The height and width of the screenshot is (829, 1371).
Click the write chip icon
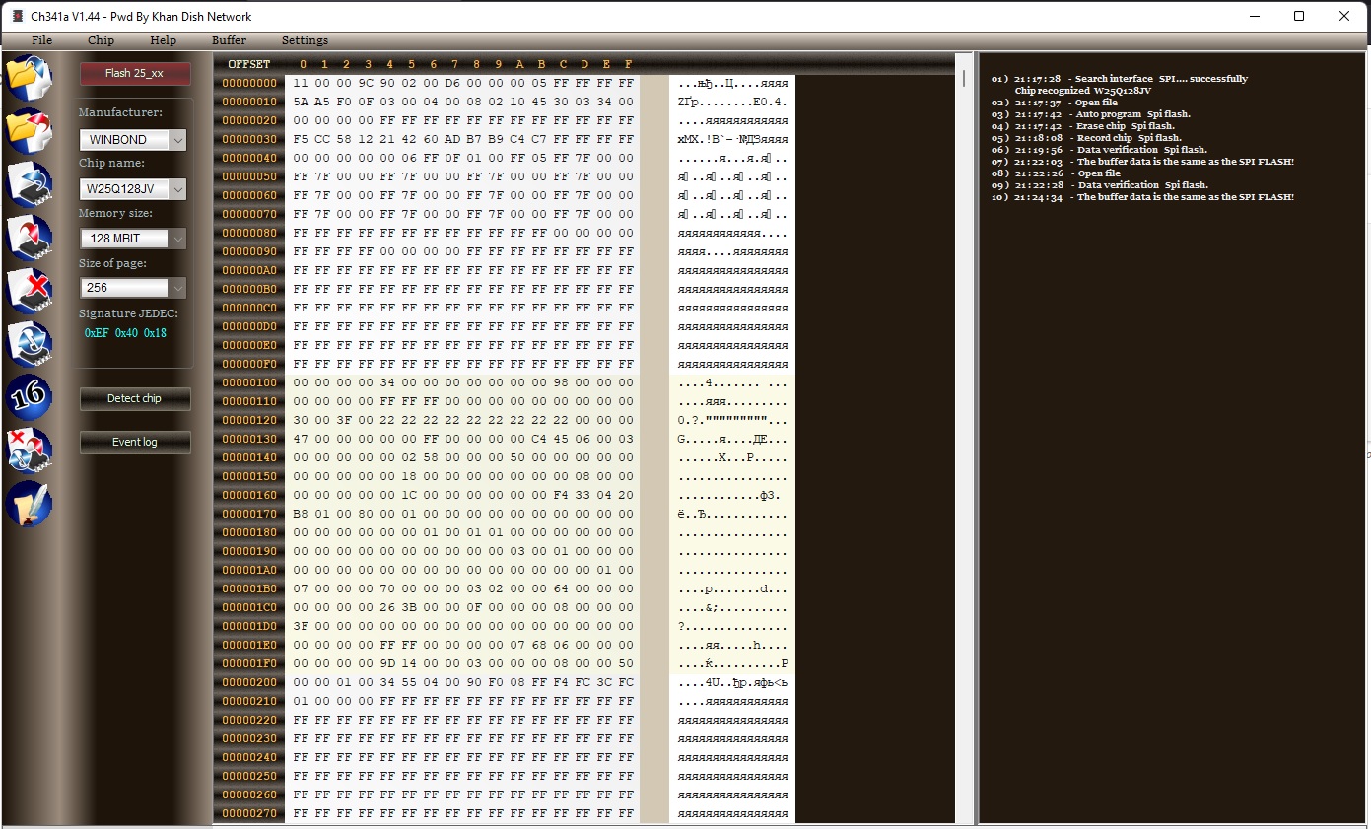[29, 238]
